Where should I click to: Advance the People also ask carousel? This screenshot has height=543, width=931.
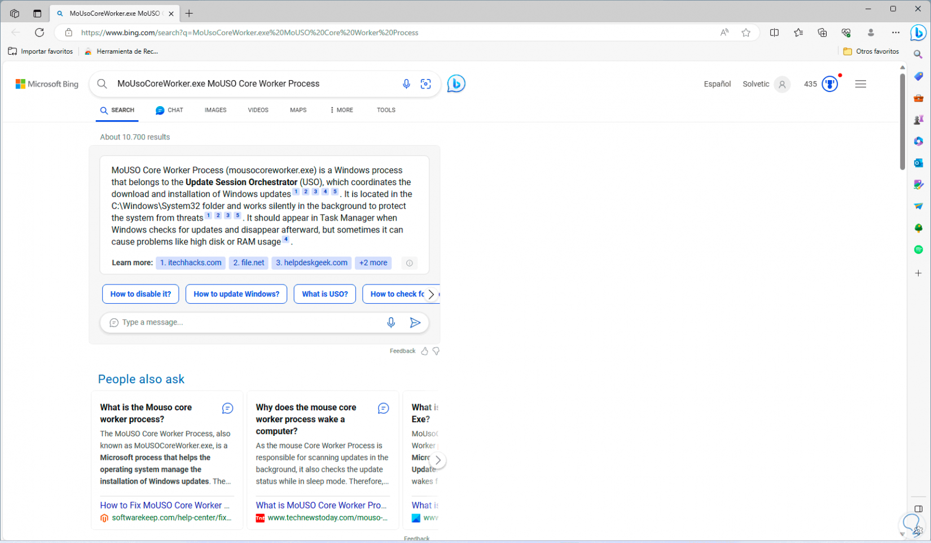coord(438,460)
